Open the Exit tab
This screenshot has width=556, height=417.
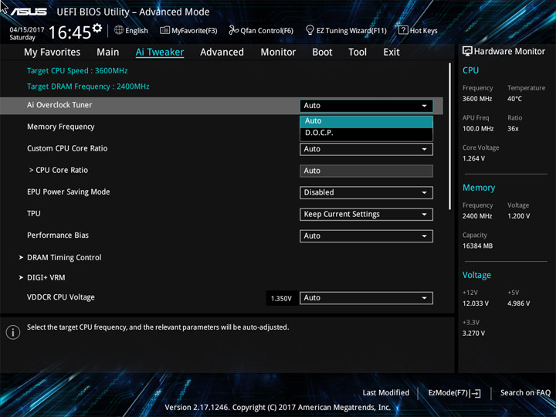coord(392,53)
